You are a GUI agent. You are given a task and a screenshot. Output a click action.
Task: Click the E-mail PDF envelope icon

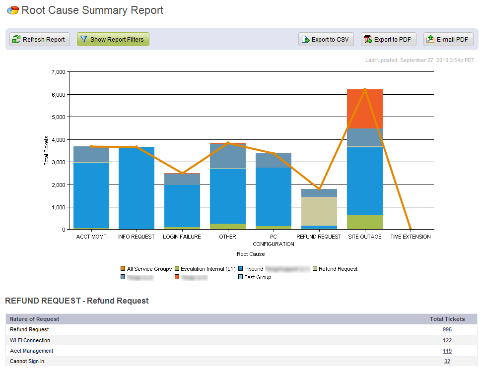(430, 40)
